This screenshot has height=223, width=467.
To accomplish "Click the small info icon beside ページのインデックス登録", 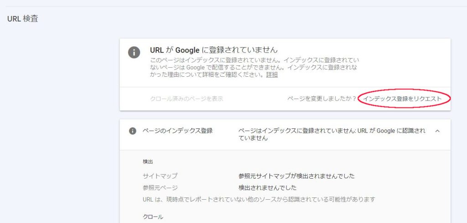I will 133,131.
